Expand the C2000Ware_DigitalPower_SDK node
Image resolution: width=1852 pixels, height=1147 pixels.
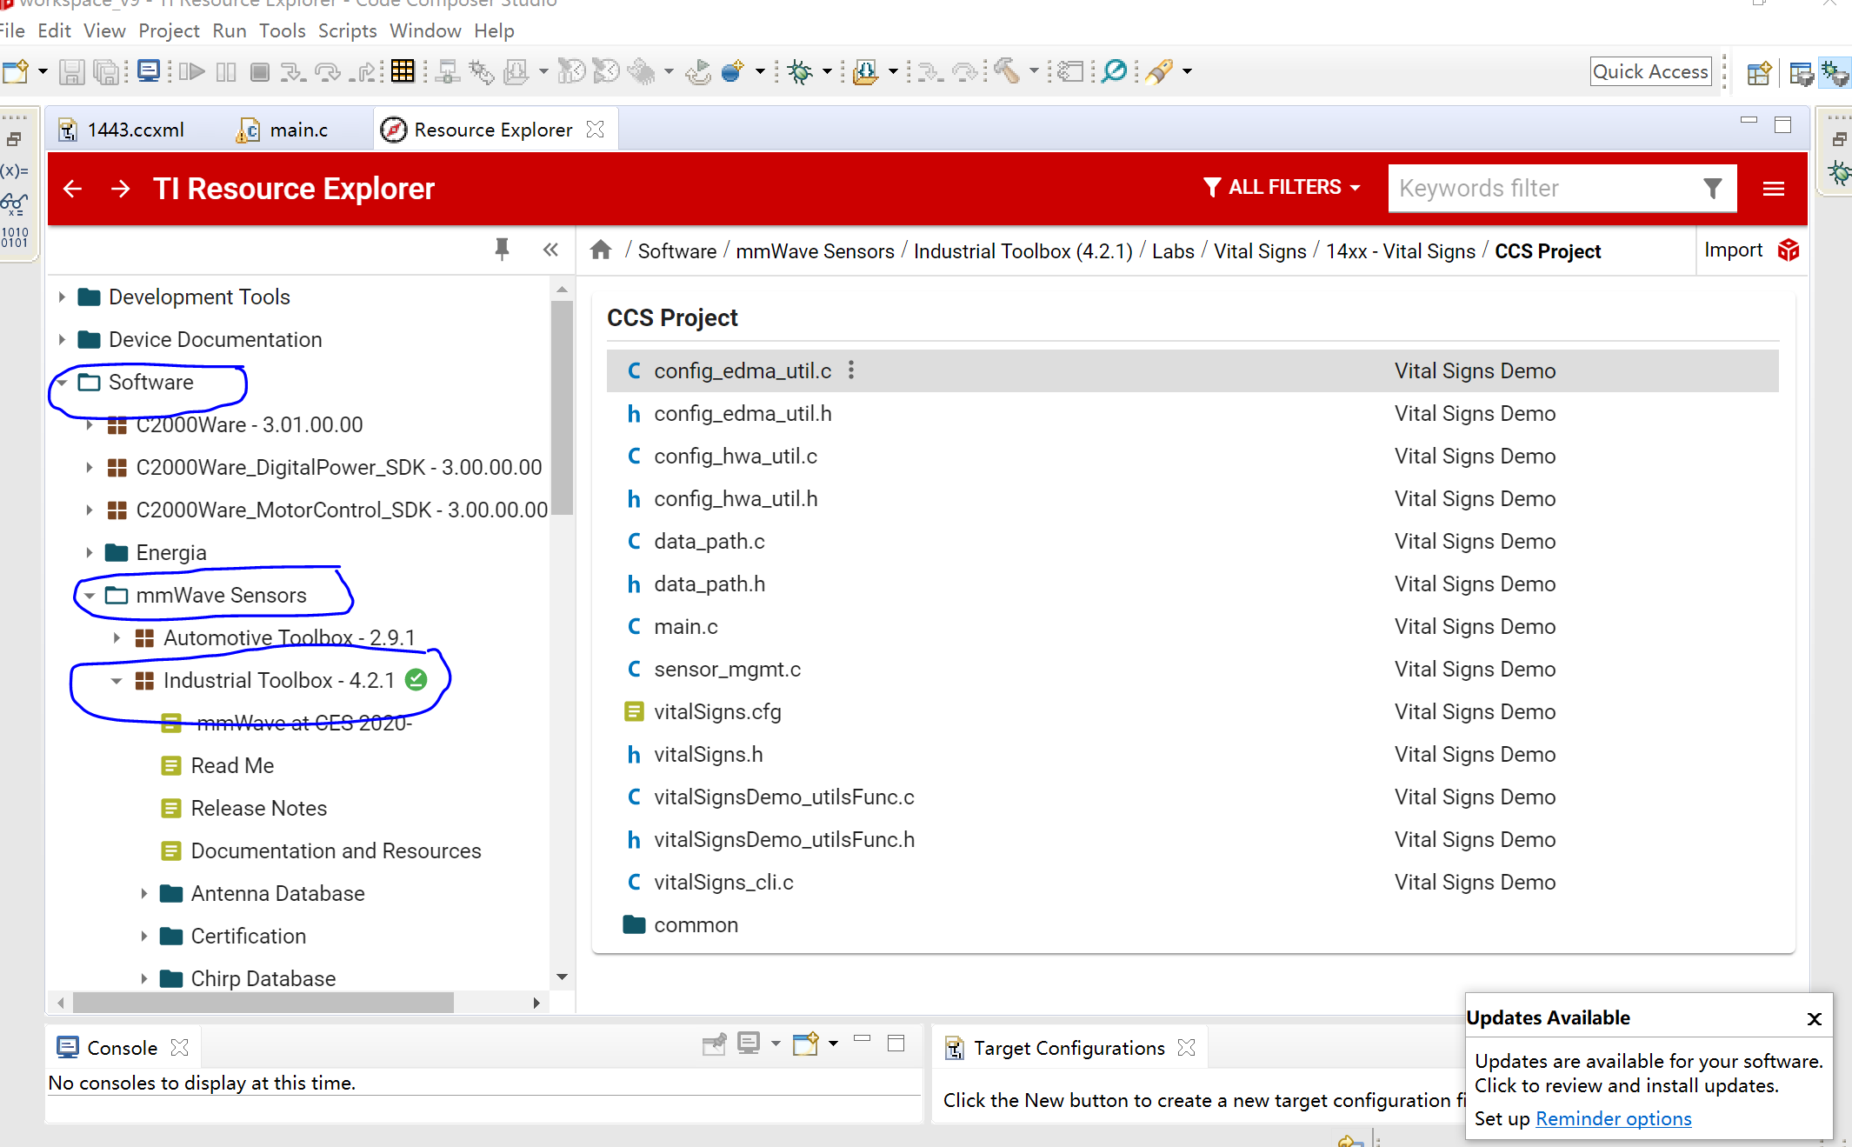[90, 467]
